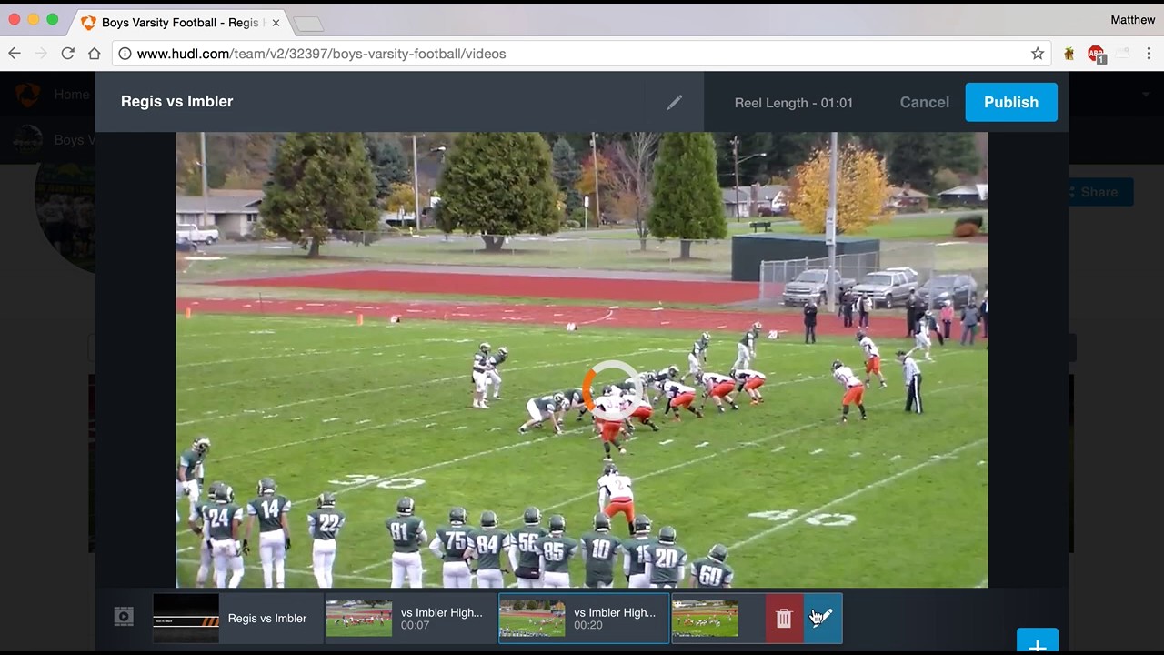The height and width of the screenshot is (655, 1164).
Task: Add a new clip with plus button
Action: [1038, 642]
